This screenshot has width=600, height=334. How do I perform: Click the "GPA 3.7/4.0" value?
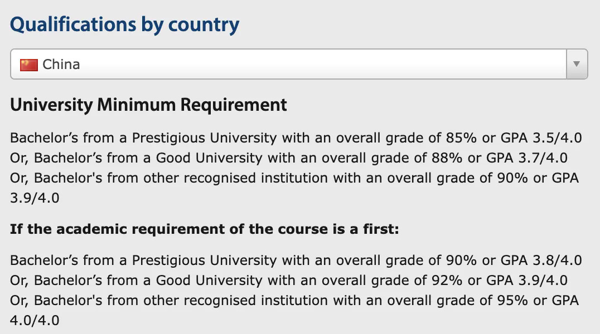(526, 158)
